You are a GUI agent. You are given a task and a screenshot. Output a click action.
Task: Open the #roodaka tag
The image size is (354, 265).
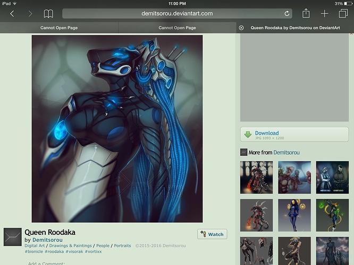point(54,252)
